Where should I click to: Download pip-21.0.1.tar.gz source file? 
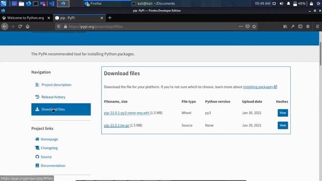tap(116, 125)
